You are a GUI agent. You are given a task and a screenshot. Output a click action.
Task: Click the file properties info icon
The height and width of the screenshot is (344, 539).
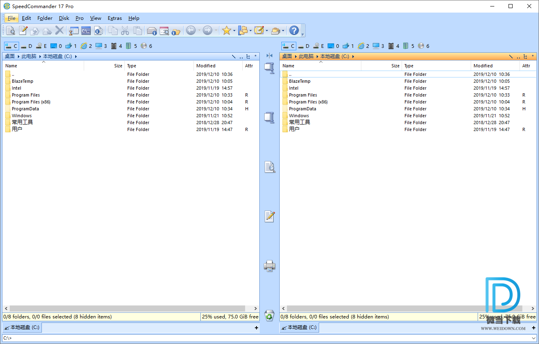98,30
